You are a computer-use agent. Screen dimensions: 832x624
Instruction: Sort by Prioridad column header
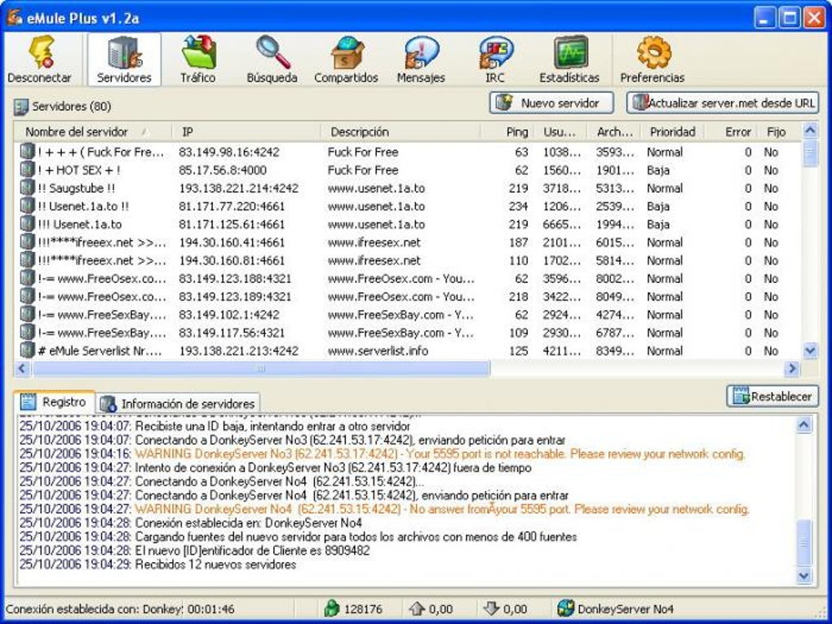(x=672, y=131)
